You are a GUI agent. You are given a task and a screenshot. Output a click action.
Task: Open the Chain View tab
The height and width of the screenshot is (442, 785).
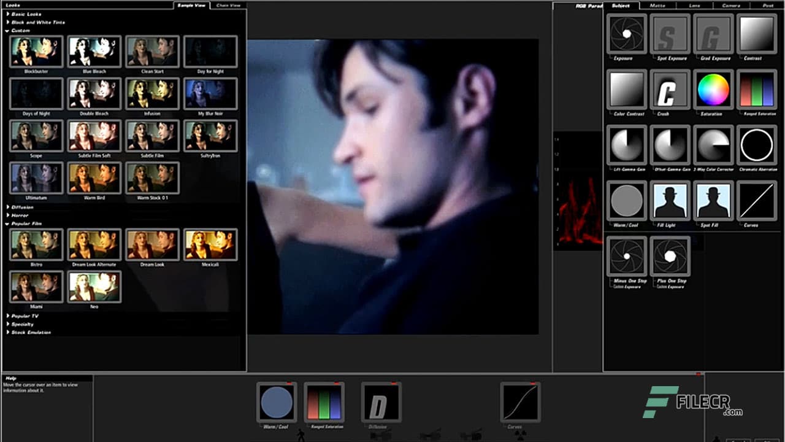point(228,5)
